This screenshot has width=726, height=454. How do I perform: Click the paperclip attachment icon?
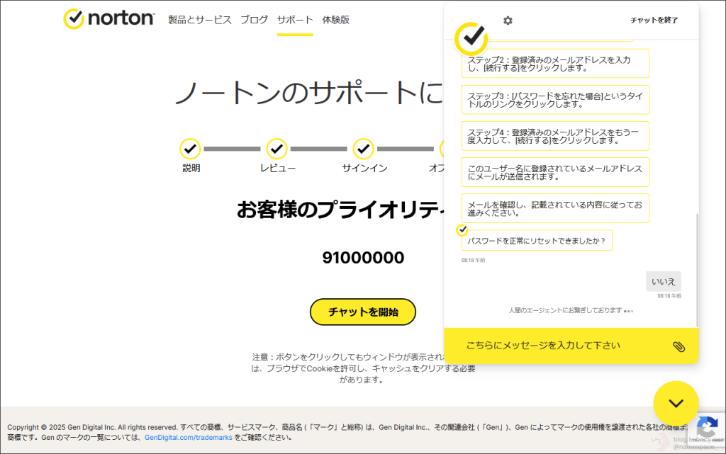point(678,346)
